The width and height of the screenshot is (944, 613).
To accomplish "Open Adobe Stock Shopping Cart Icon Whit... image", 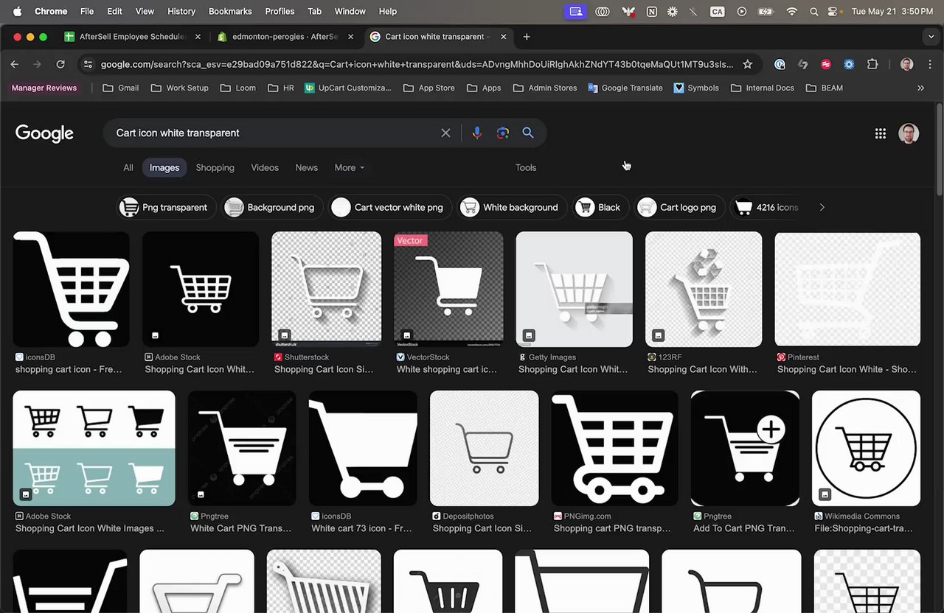I will pos(201,290).
